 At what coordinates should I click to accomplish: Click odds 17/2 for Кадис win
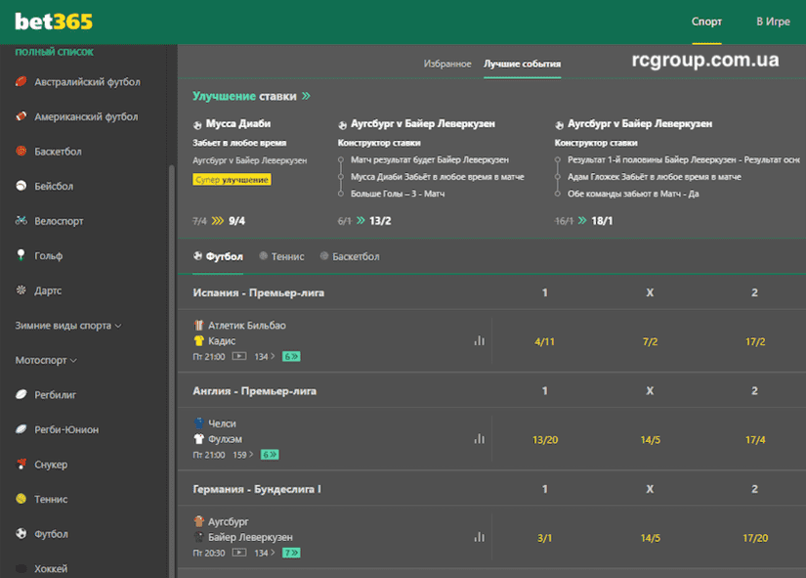click(x=755, y=341)
